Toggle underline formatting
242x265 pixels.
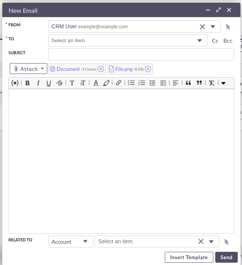pos(49,83)
